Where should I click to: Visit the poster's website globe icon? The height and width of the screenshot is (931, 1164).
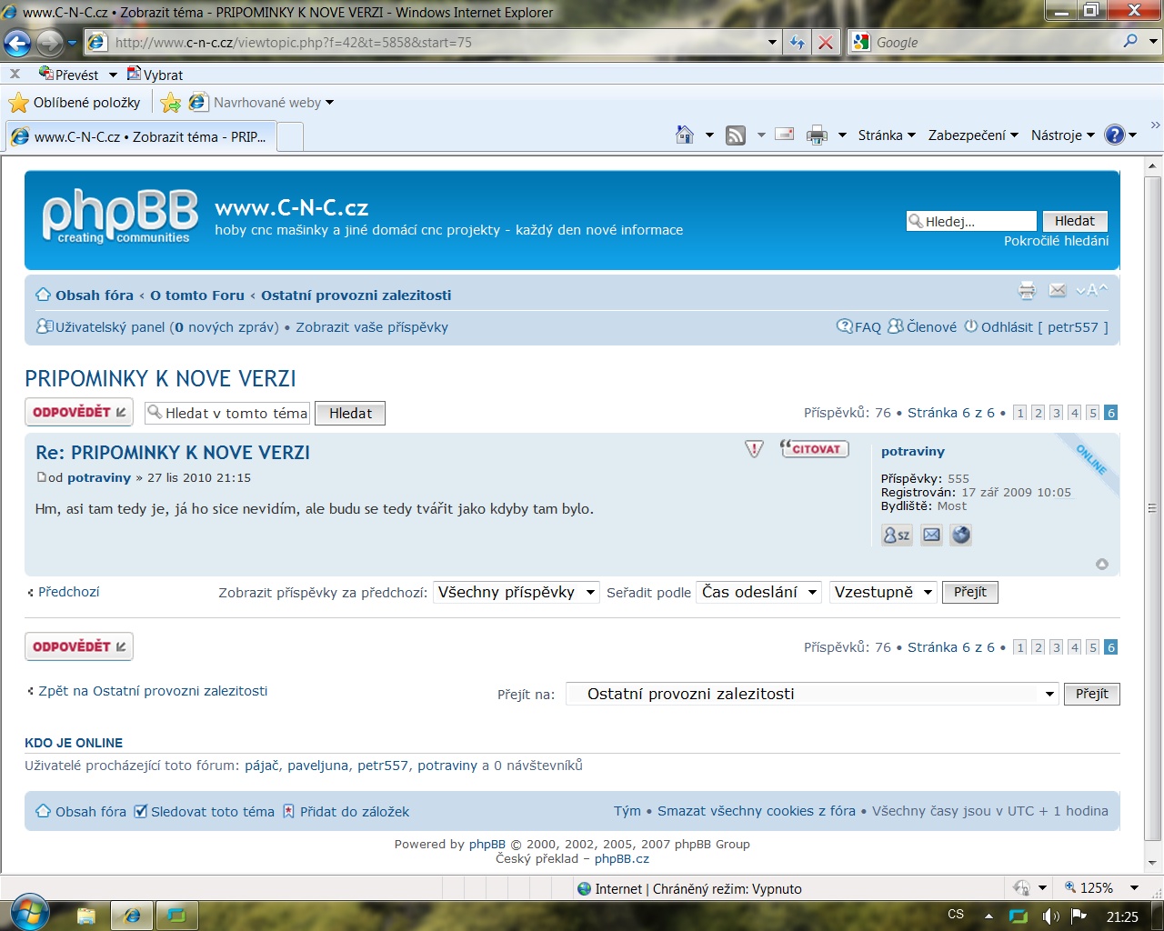point(960,535)
